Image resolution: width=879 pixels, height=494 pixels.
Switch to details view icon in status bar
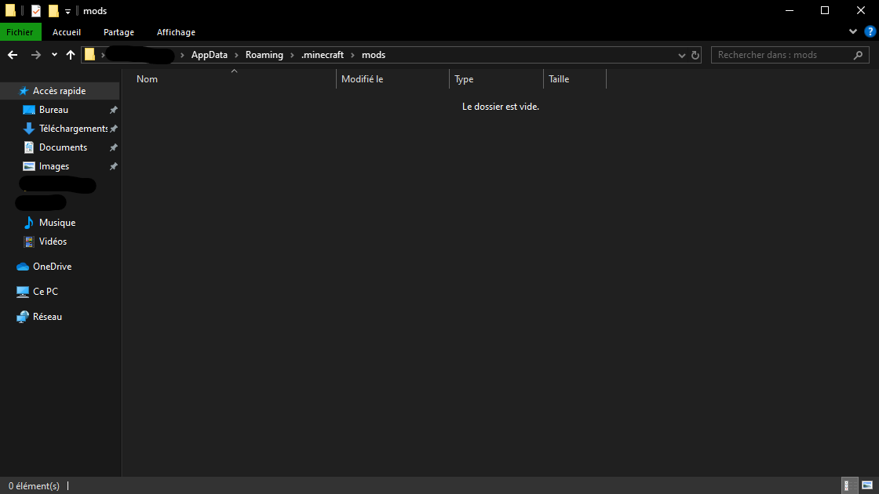[850, 485]
